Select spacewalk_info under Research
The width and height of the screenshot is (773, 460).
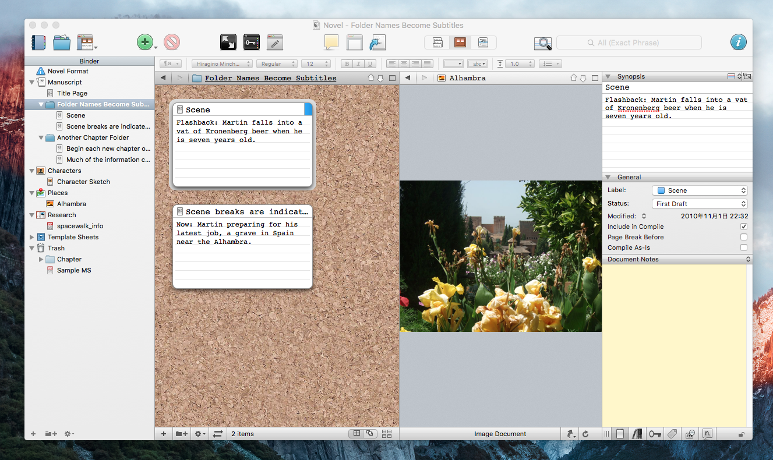(x=80, y=226)
